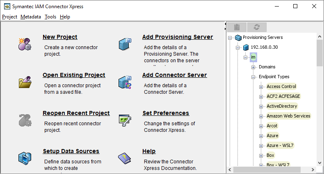The width and height of the screenshot is (324, 174).
Task: Click the Add Connector Server icon
Action: pyautogui.click(x=124, y=82)
